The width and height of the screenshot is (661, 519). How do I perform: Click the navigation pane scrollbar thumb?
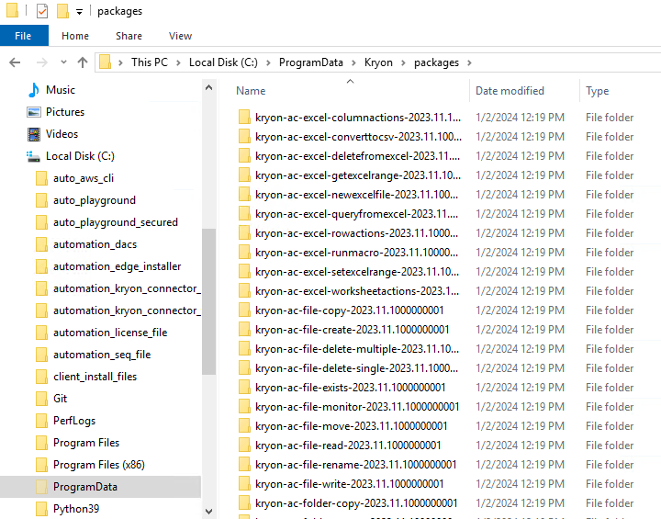click(x=208, y=301)
